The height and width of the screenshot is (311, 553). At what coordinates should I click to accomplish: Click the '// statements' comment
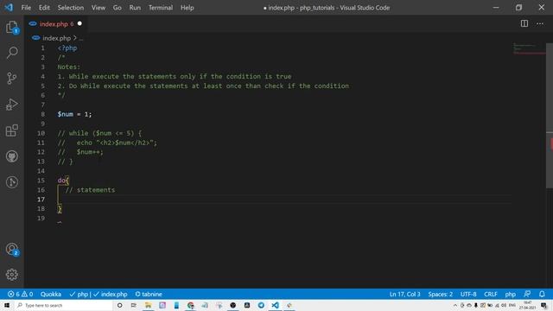[x=90, y=190]
